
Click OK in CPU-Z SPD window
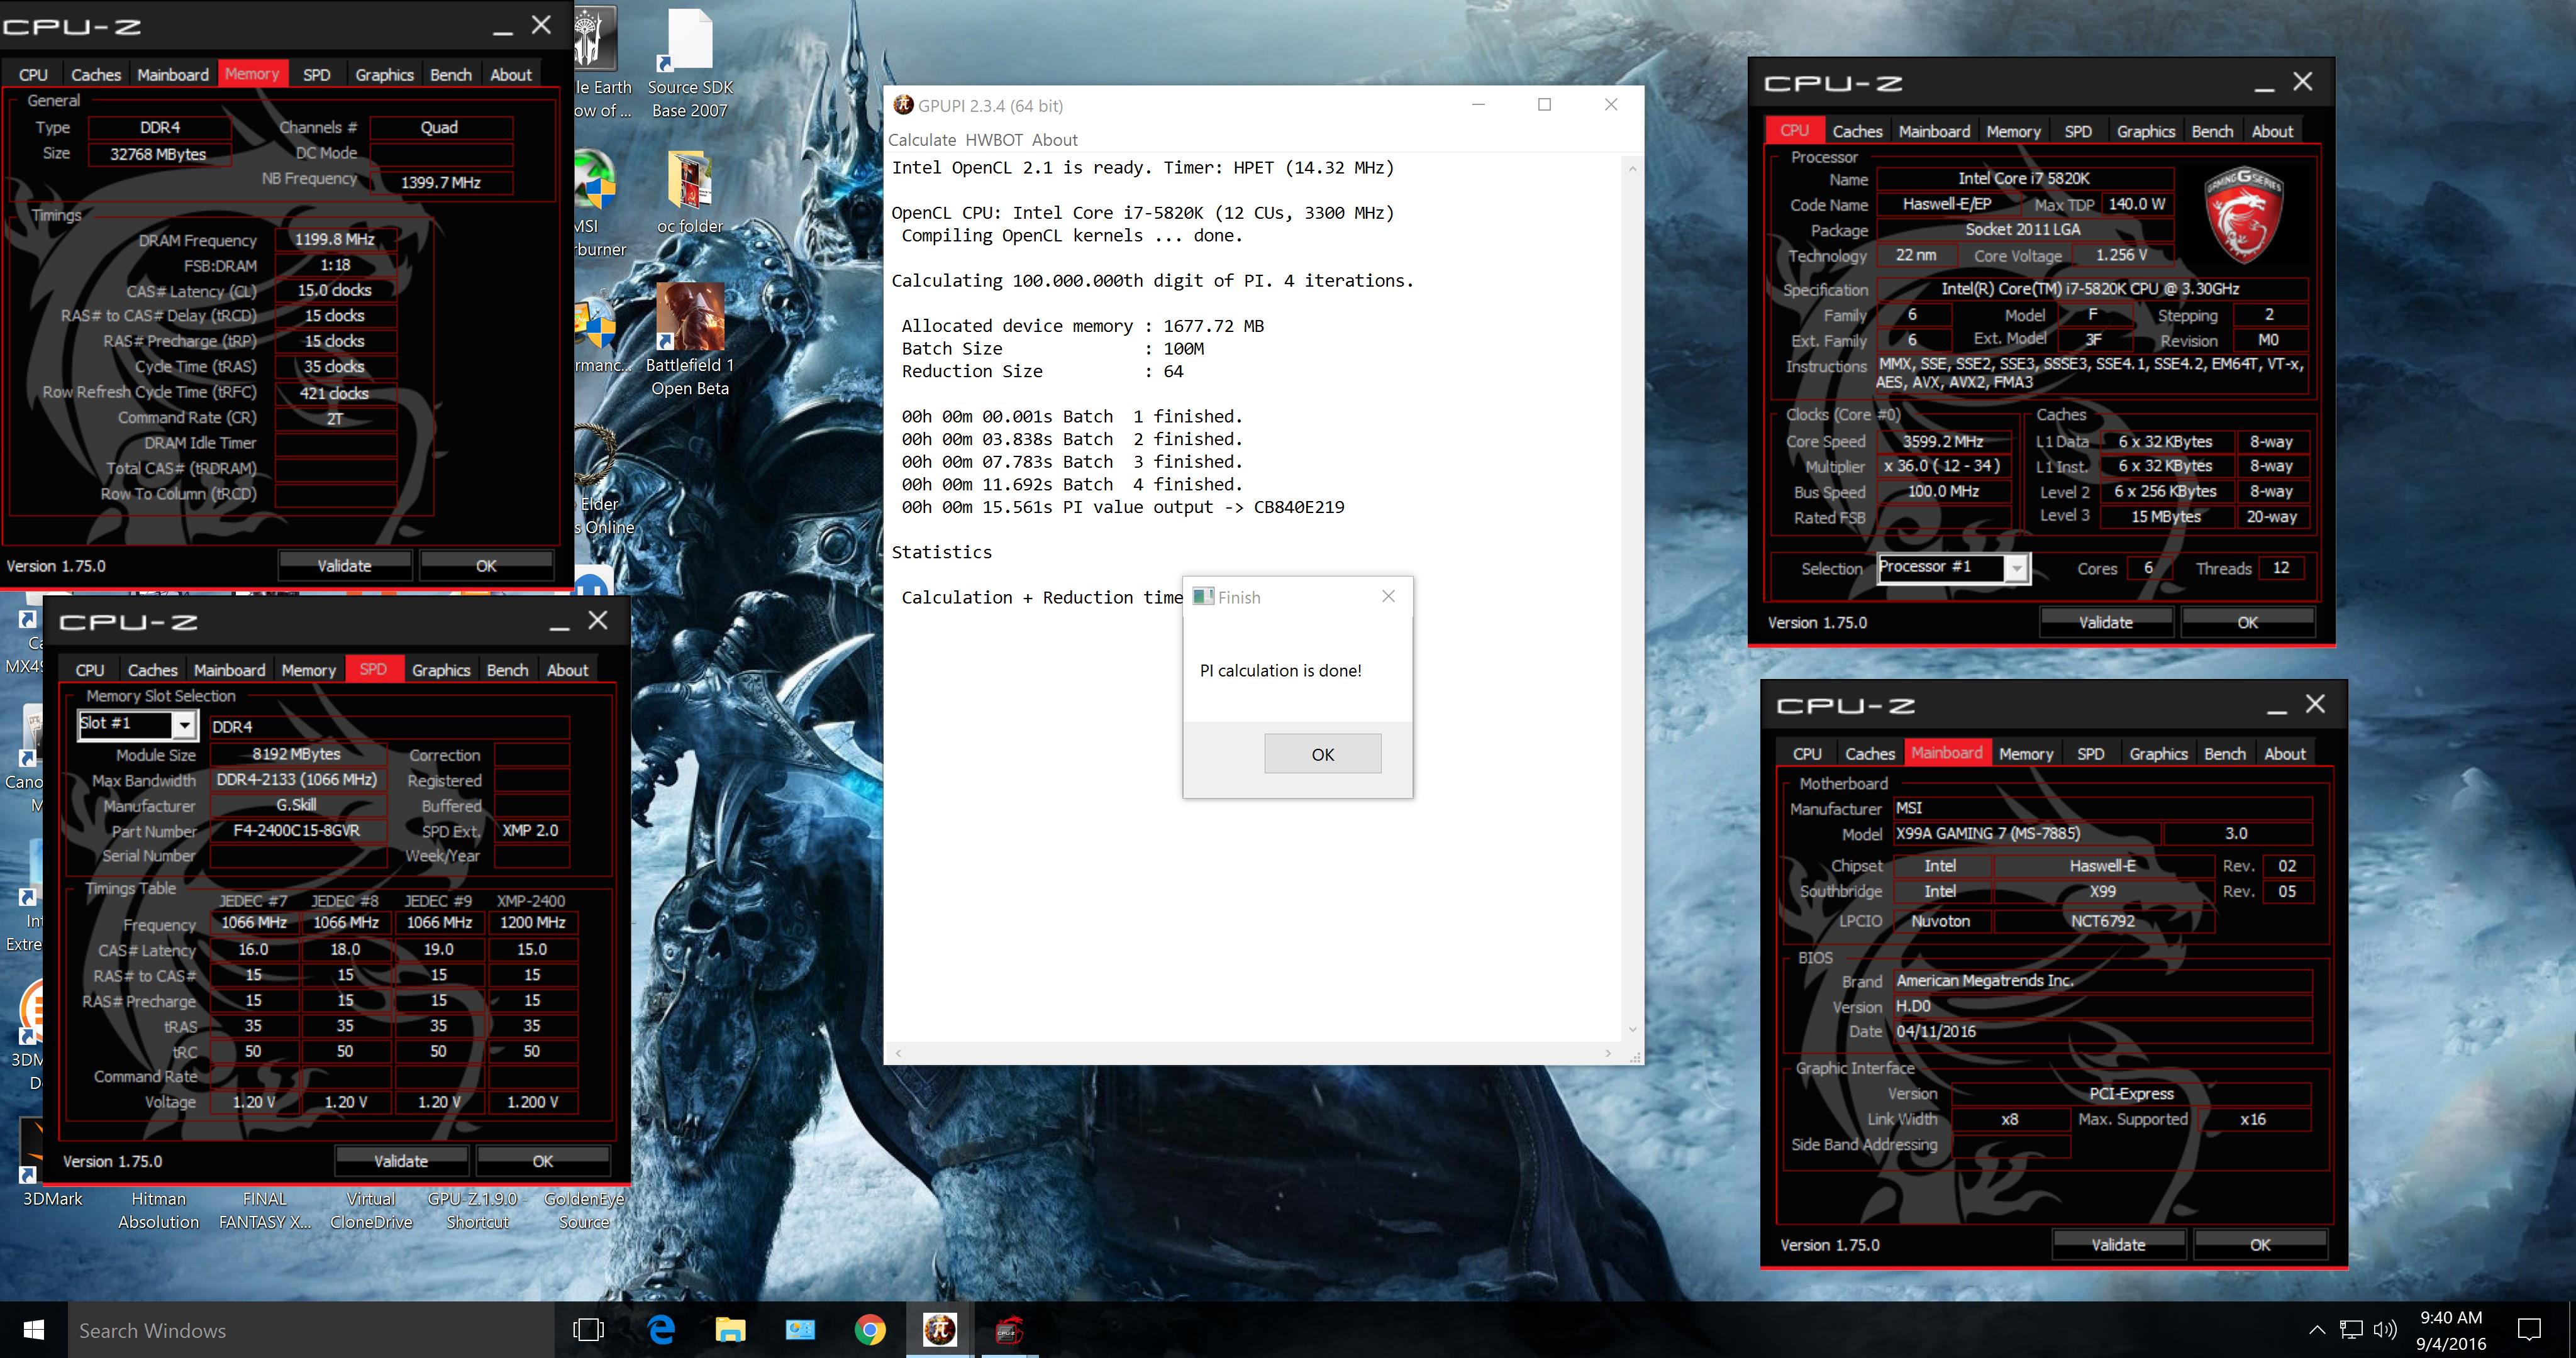click(x=543, y=1161)
